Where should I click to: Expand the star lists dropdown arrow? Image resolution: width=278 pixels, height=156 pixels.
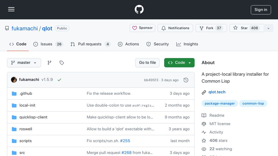click(x=268, y=28)
